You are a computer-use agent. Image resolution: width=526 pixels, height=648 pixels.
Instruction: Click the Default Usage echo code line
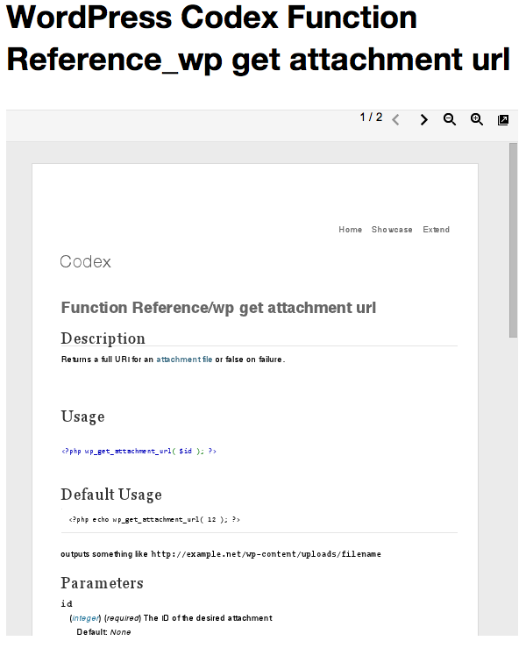154,519
